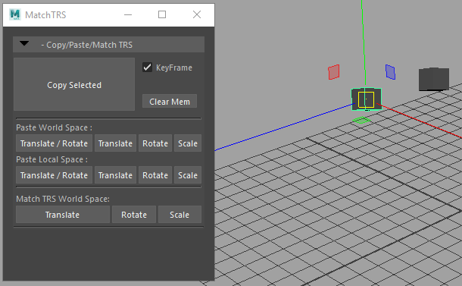Select the red YZ plane manipulator handle
The width and height of the screenshot is (462, 286).
[x=334, y=72]
